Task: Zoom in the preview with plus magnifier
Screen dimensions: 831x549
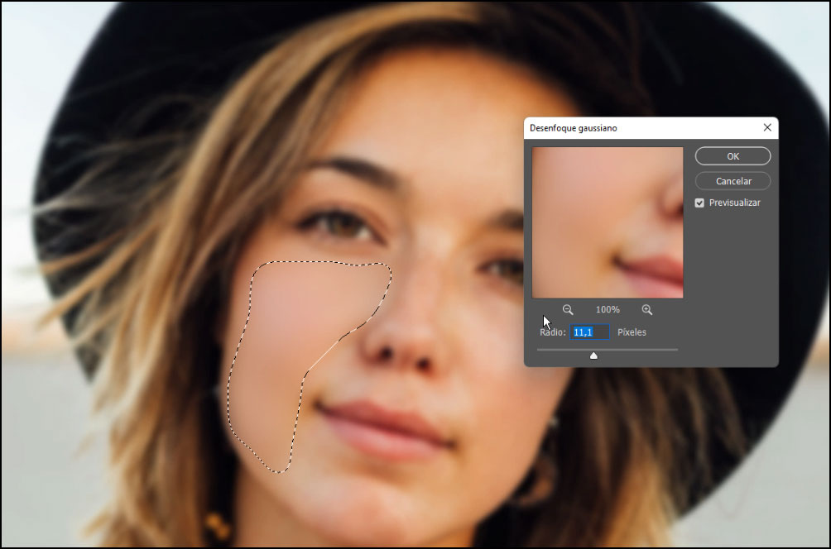Action: coord(646,310)
